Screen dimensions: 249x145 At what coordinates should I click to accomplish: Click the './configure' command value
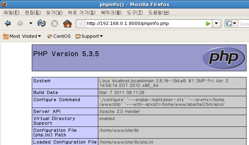pos(162,102)
